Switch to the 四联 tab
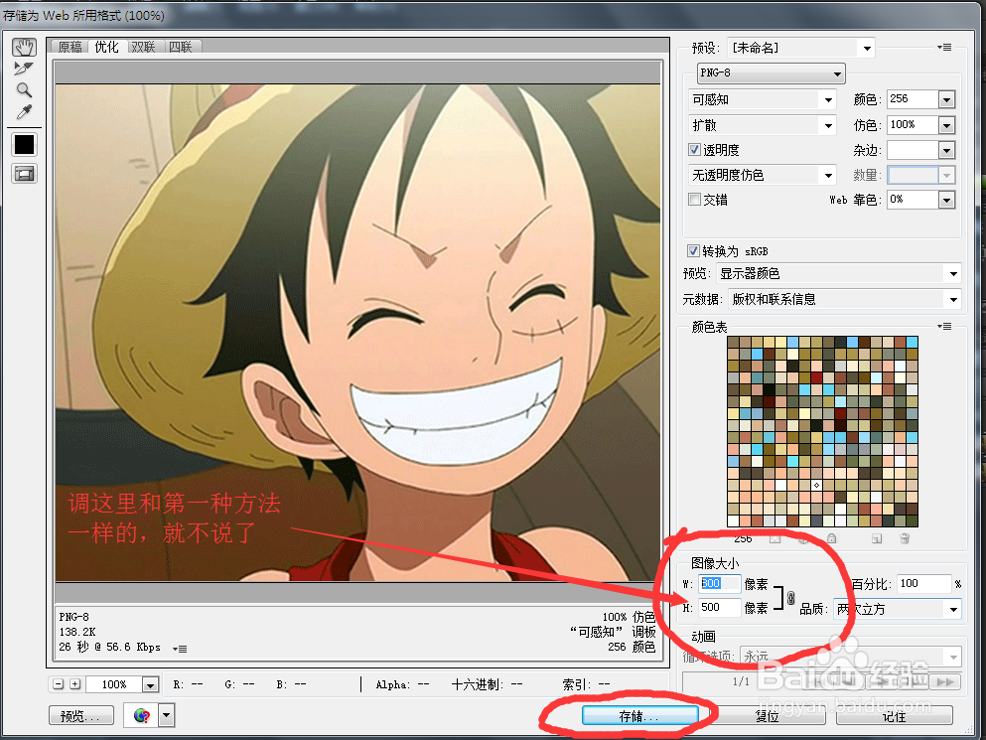986x740 pixels. click(181, 48)
